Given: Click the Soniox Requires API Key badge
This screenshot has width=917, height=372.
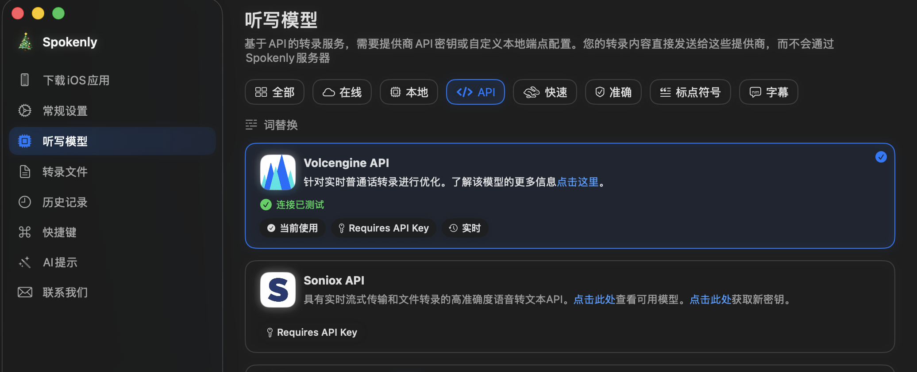Looking at the screenshot, I should pyautogui.click(x=312, y=332).
